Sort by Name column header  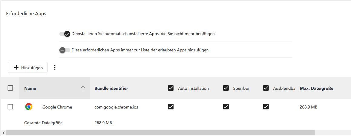pos(30,89)
